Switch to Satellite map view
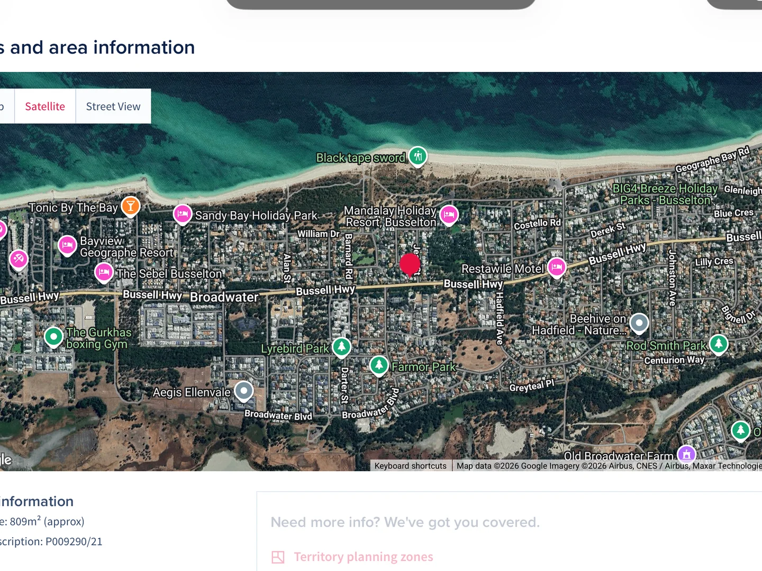Screen dimensions: 762x571 pos(44,106)
